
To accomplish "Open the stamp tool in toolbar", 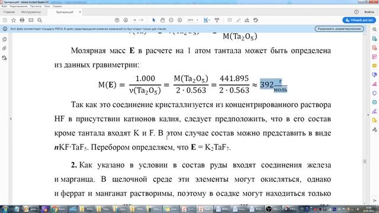I will click(256, 20).
